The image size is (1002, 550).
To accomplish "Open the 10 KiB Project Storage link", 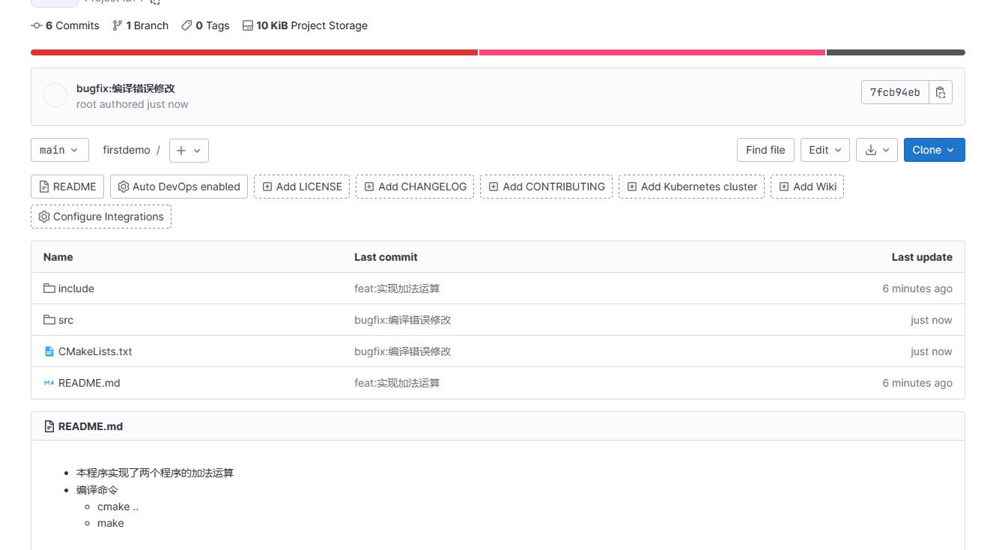I will [x=305, y=25].
